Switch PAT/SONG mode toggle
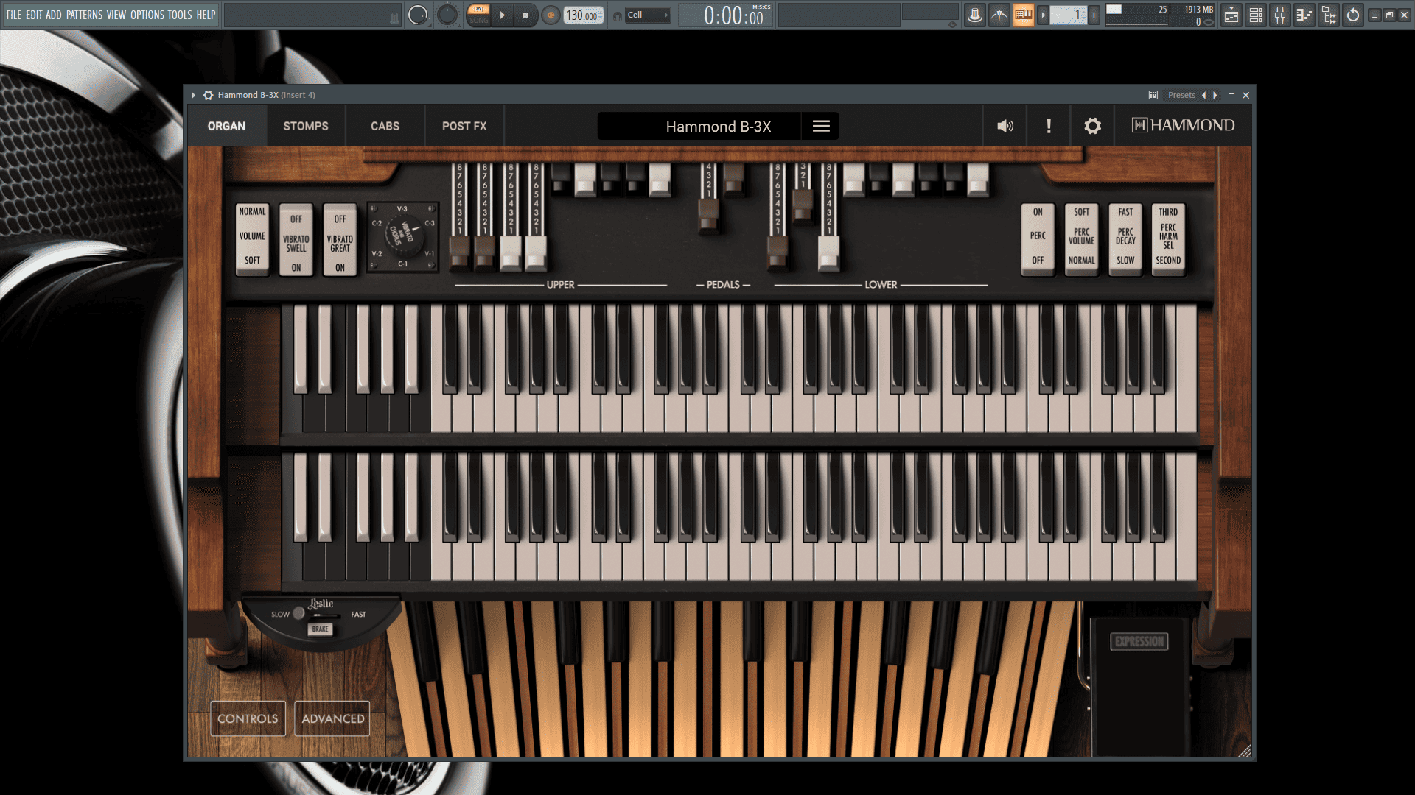The width and height of the screenshot is (1415, 795). click(478, 15)
